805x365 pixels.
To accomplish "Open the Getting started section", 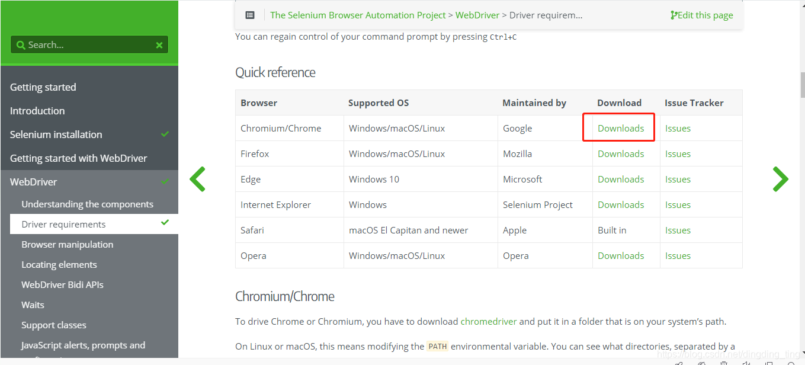I will click(x=43, y=87).
